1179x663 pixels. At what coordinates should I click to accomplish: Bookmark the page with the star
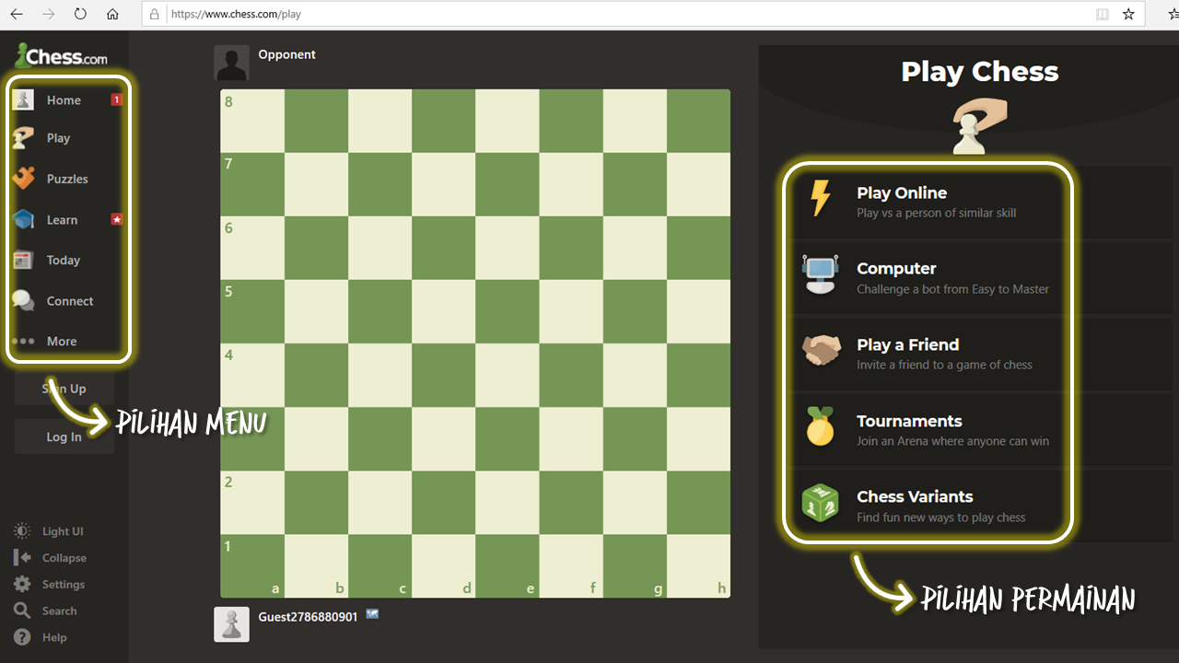1128,14
